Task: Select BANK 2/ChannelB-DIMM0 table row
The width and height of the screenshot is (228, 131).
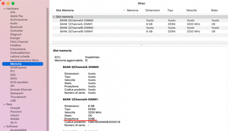Action: (140, 28)
